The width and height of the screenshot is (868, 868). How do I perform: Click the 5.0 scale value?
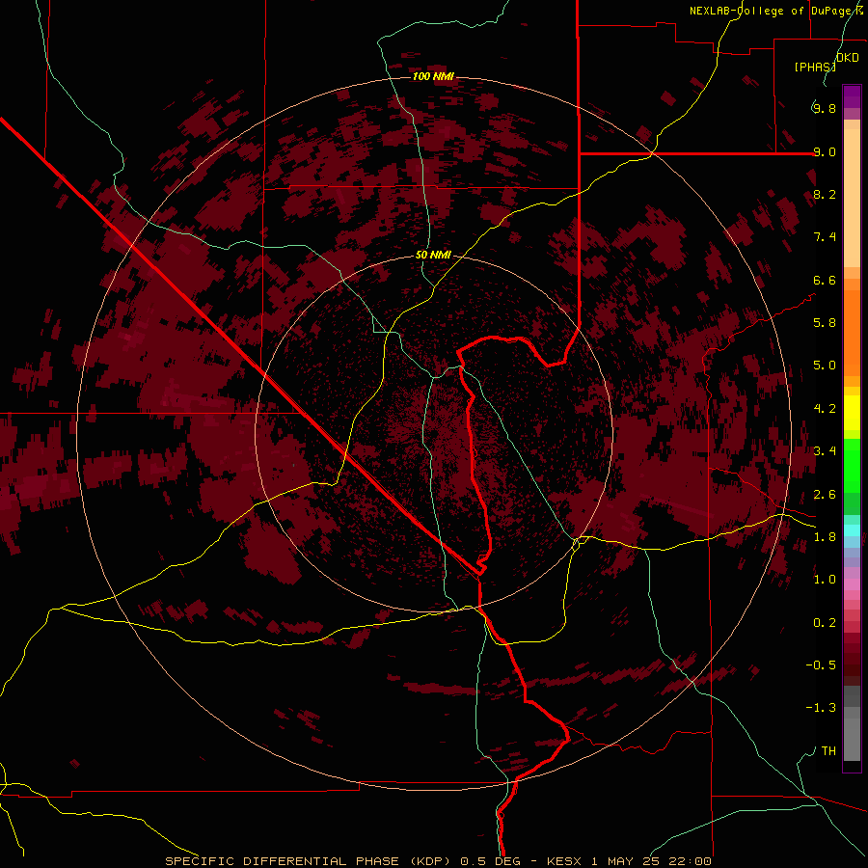pos(824,366)
